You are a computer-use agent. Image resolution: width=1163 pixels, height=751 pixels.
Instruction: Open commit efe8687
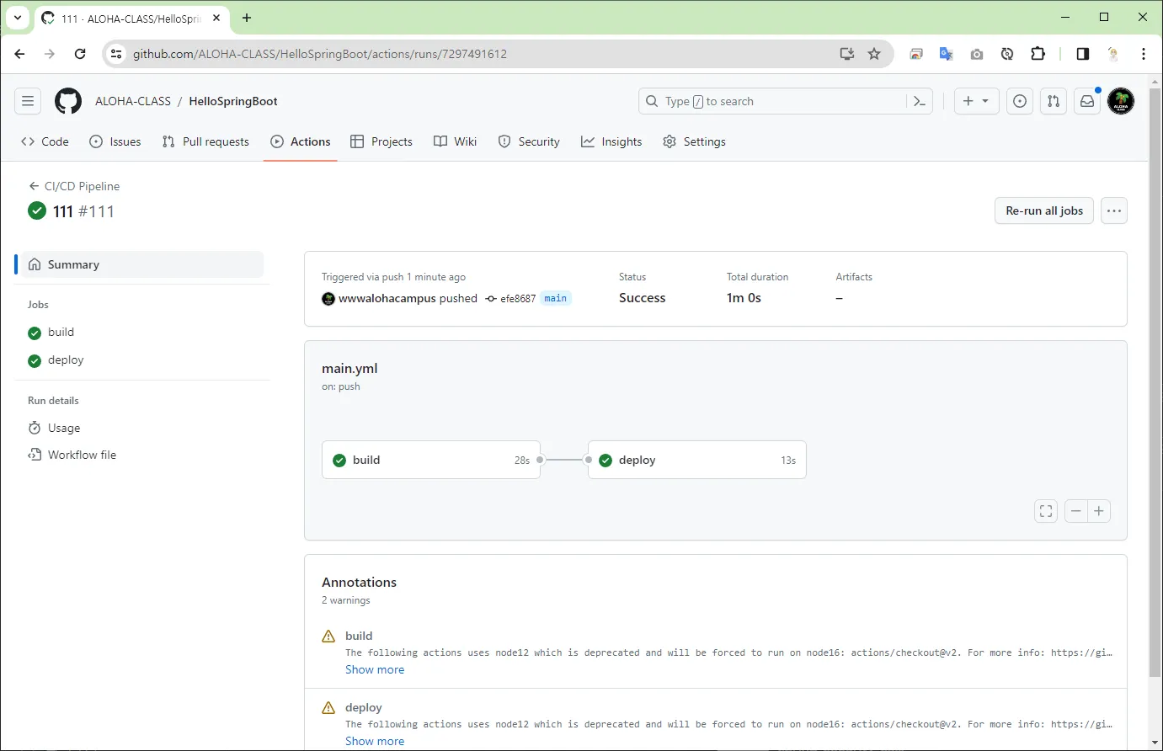pyautogui.click(x=518, y=299)
